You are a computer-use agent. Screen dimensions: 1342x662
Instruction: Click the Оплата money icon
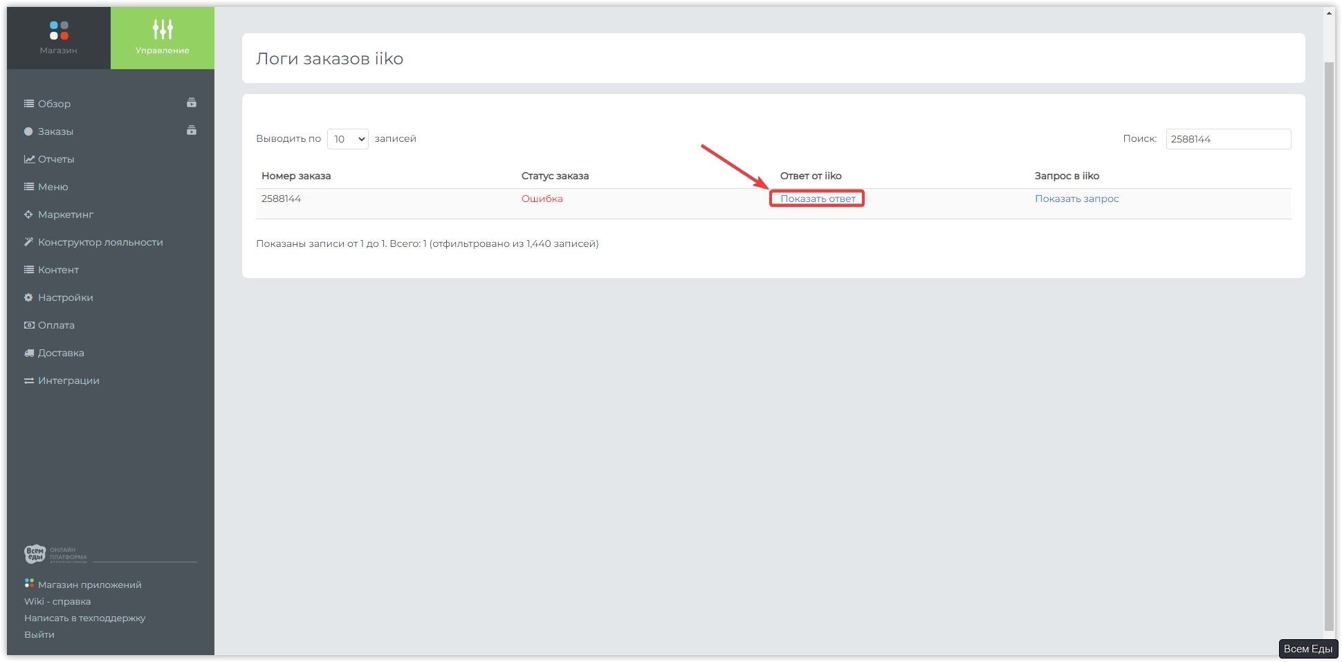[x=29, y=325]
